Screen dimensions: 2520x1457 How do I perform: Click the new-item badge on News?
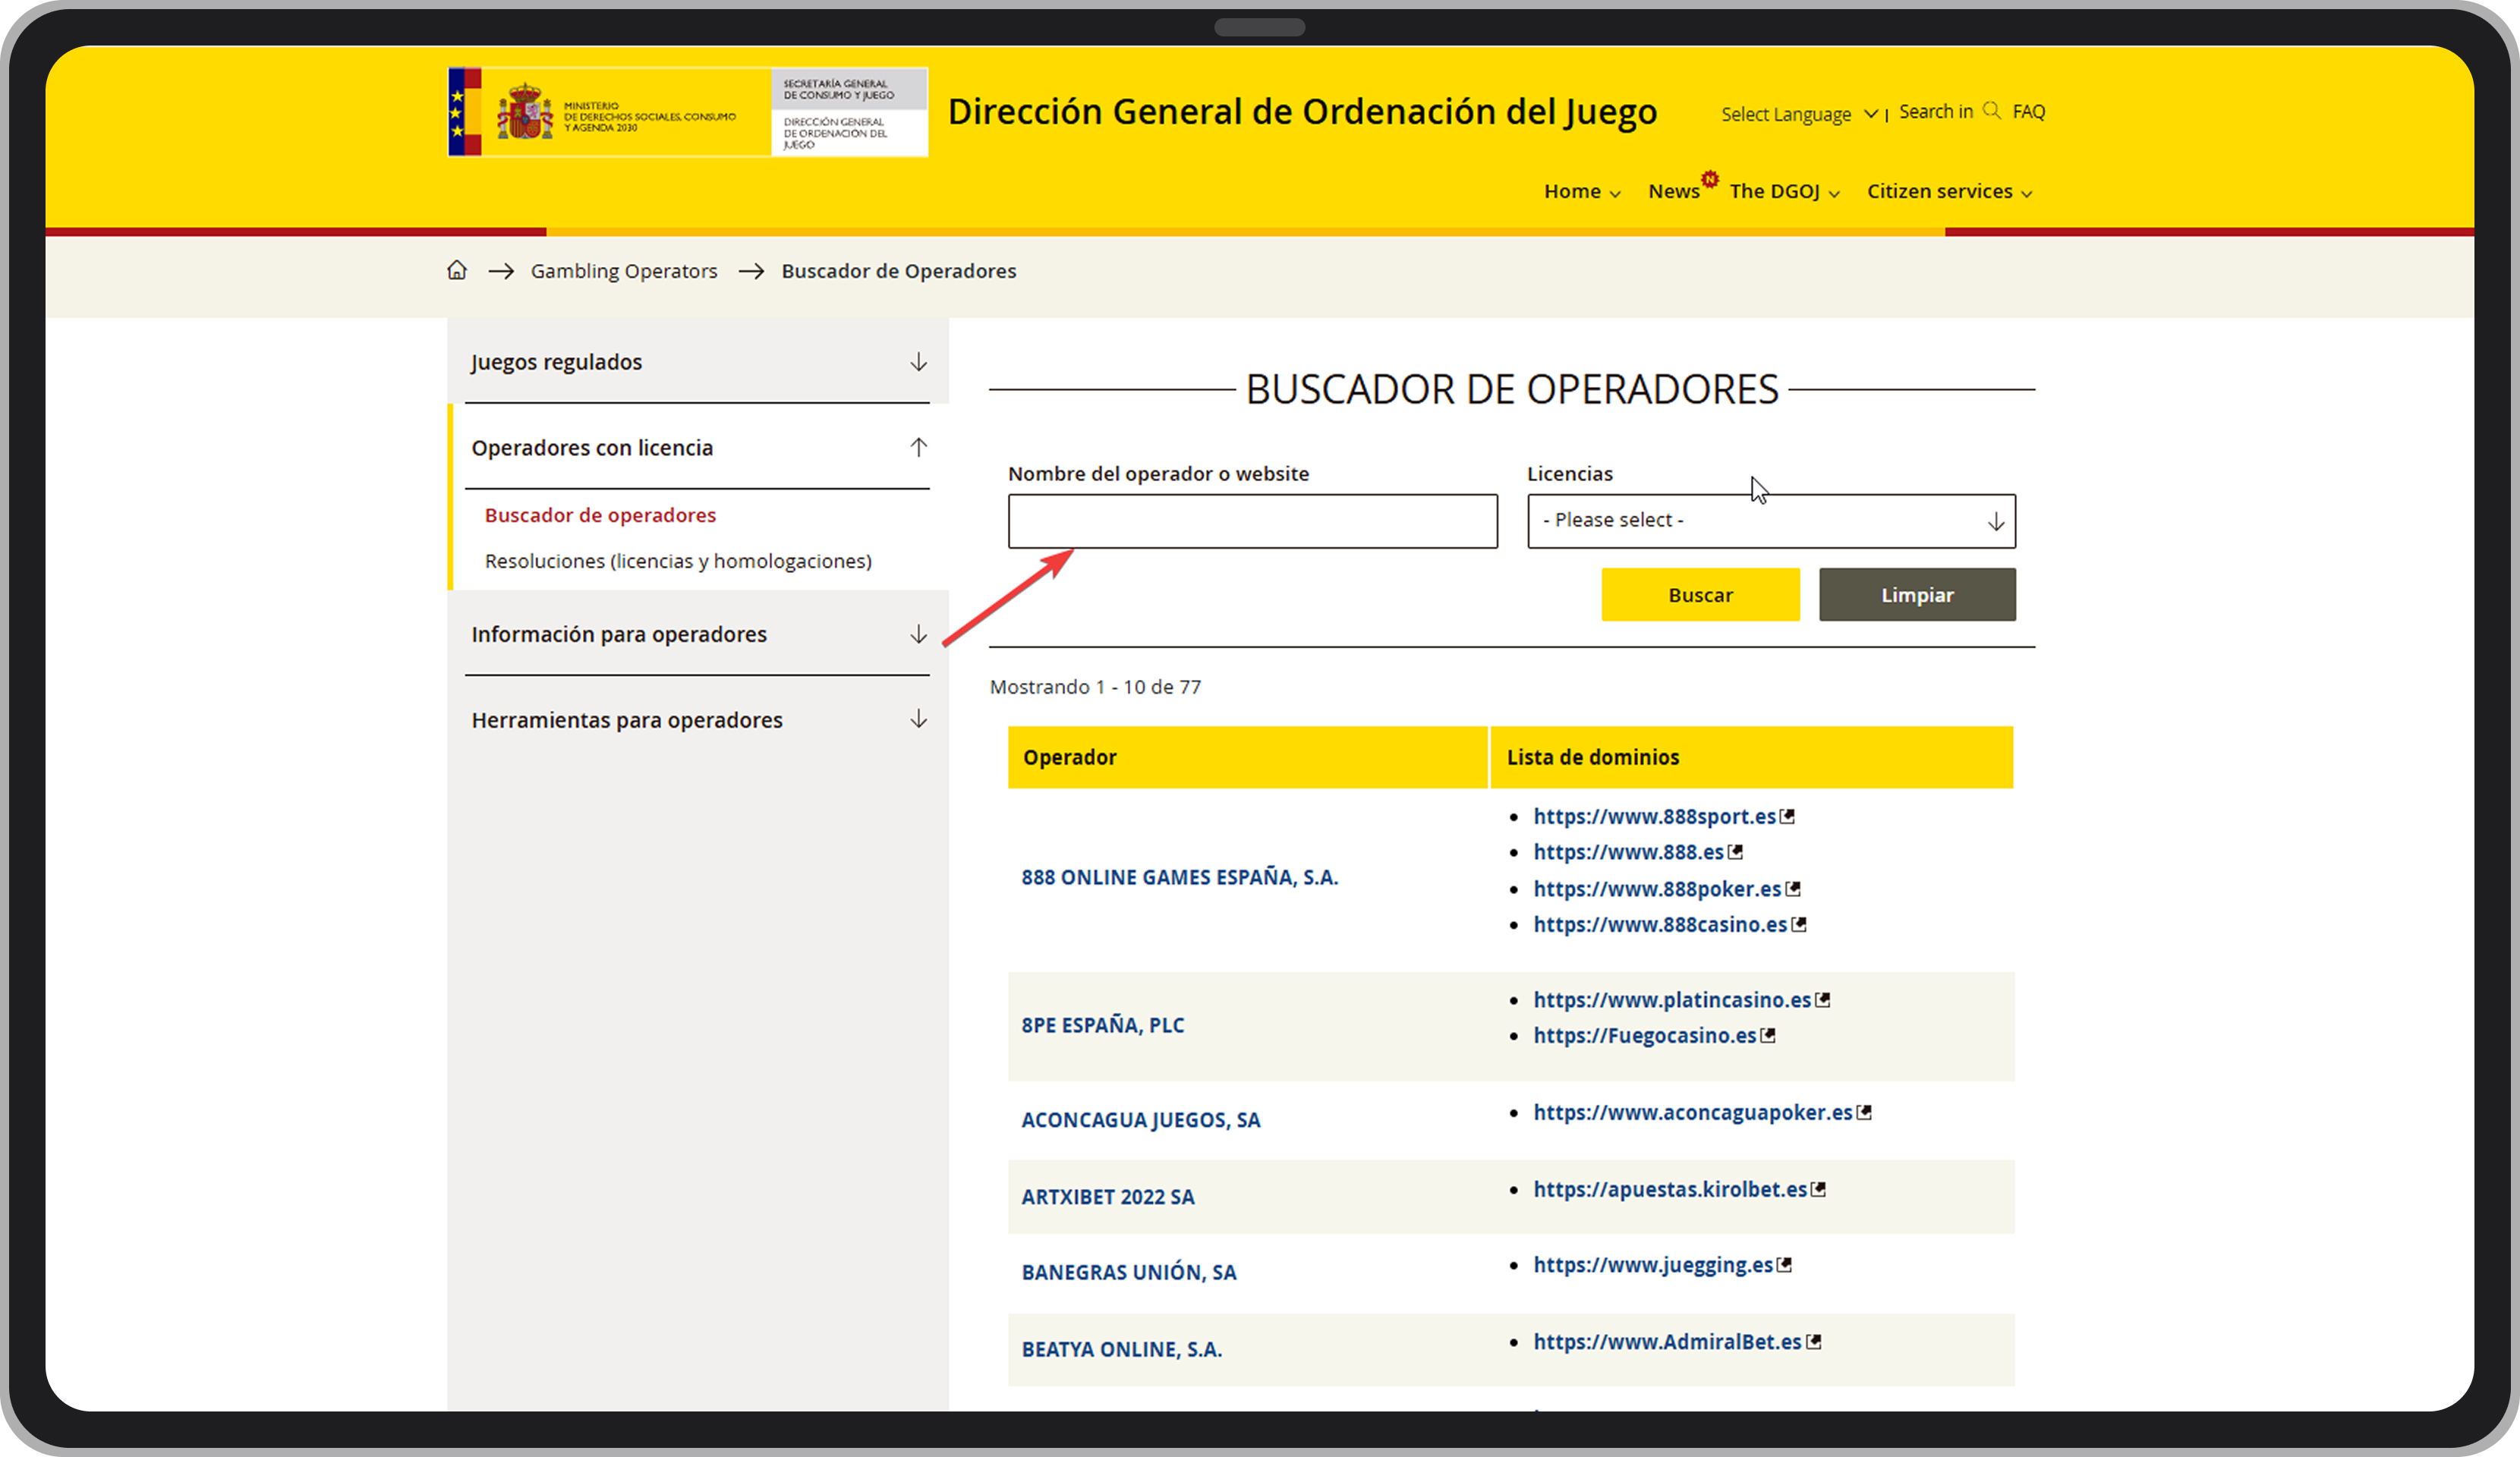pyautogui.click(x=1710, y=179)
